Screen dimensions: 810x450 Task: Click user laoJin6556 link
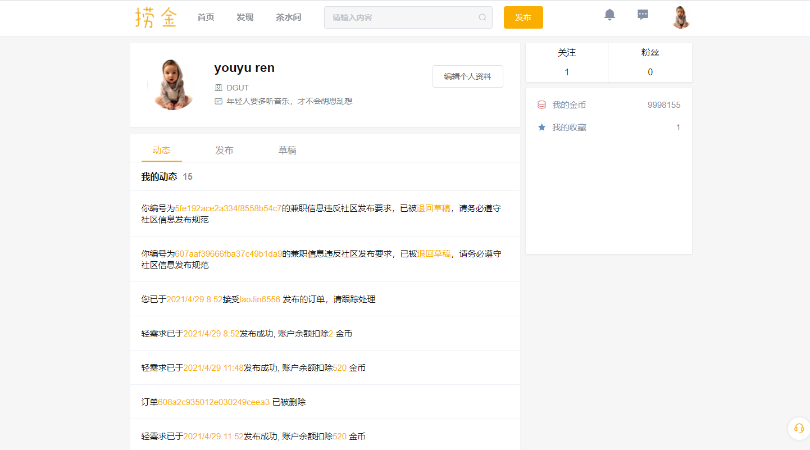coord(260,299)
